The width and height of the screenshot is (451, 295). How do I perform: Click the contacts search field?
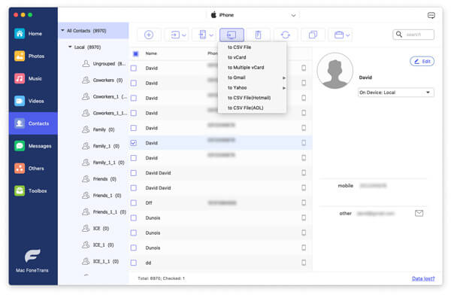click(413, 35)
